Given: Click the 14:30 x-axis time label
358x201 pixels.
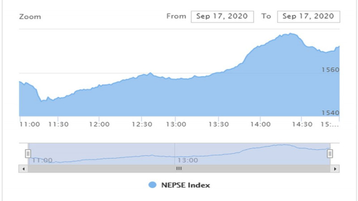Looking at the screenshot, I should click(302, 124).
